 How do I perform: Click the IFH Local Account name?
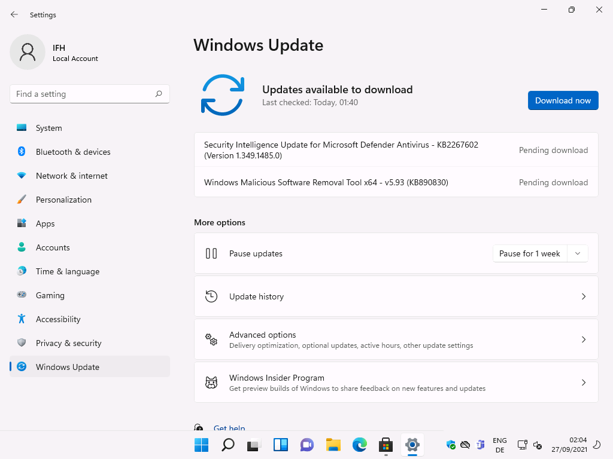click(x=75, y=53)
